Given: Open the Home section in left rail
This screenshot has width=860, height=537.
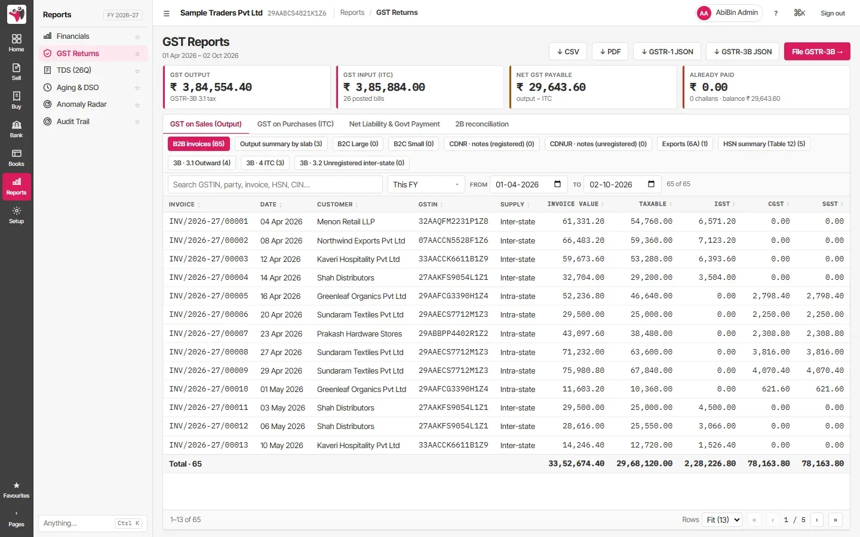Looking at the screenshot, I should pyautogui.click(x=16, y=43).
